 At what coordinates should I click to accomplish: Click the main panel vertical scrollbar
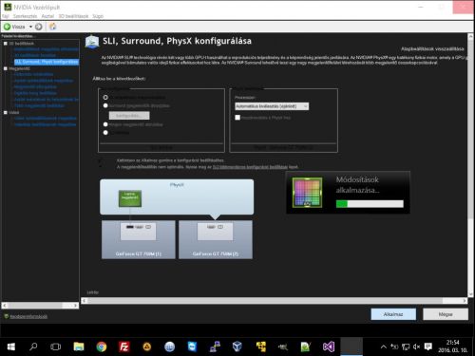470,165
